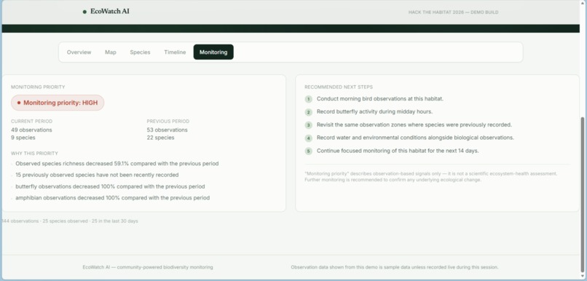Select the '49 observations' current period value
The width and height of the screenshot is (587, 281).
click(31, 130)
